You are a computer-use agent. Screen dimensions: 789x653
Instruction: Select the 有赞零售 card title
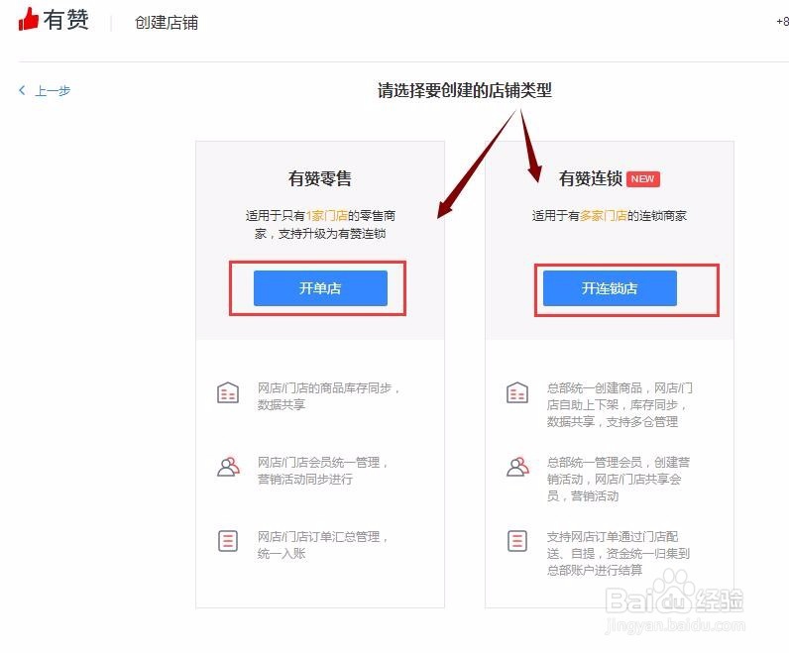coord(319,178)
